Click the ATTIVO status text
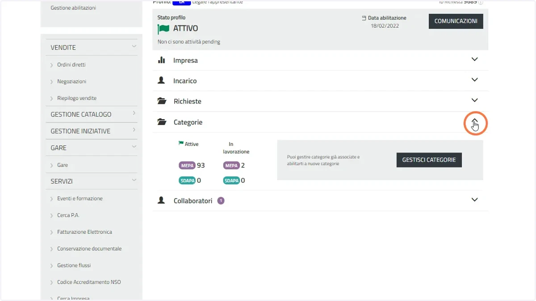The image size is (536, 301). pyautogui.click(x=185, y=29)
